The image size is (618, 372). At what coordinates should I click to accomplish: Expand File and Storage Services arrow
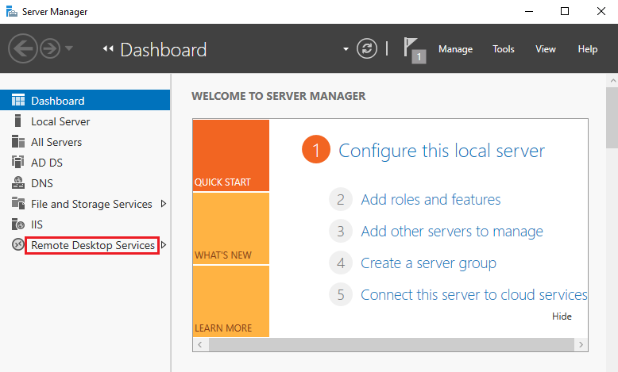pyautogui.click(x=164, y=204)
